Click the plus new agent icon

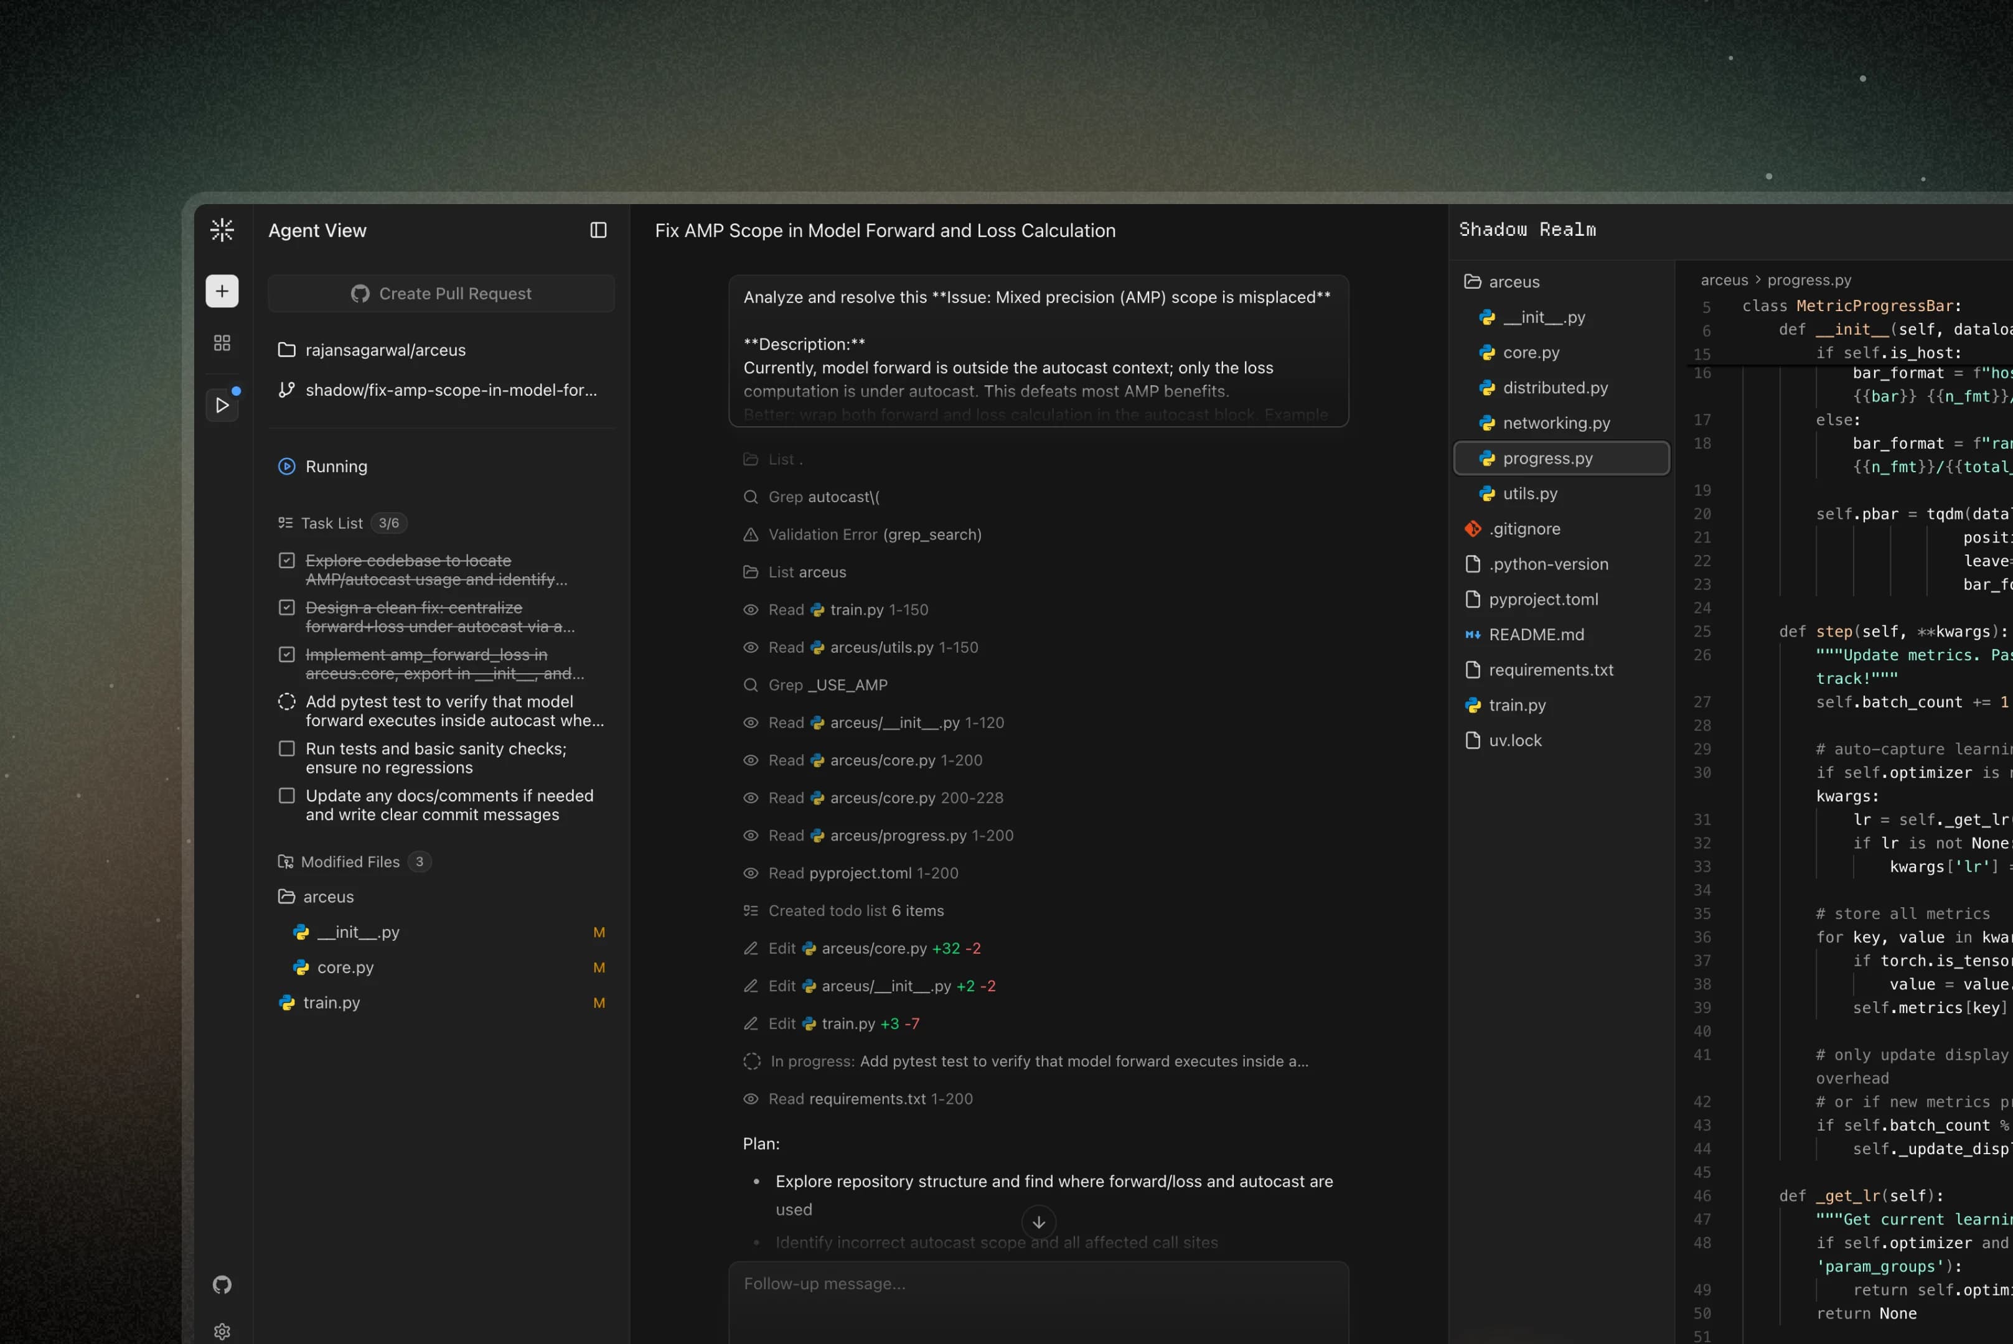222,291
